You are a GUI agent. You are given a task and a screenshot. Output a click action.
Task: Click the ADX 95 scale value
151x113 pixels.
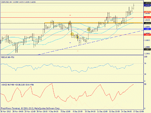[145, 84]
